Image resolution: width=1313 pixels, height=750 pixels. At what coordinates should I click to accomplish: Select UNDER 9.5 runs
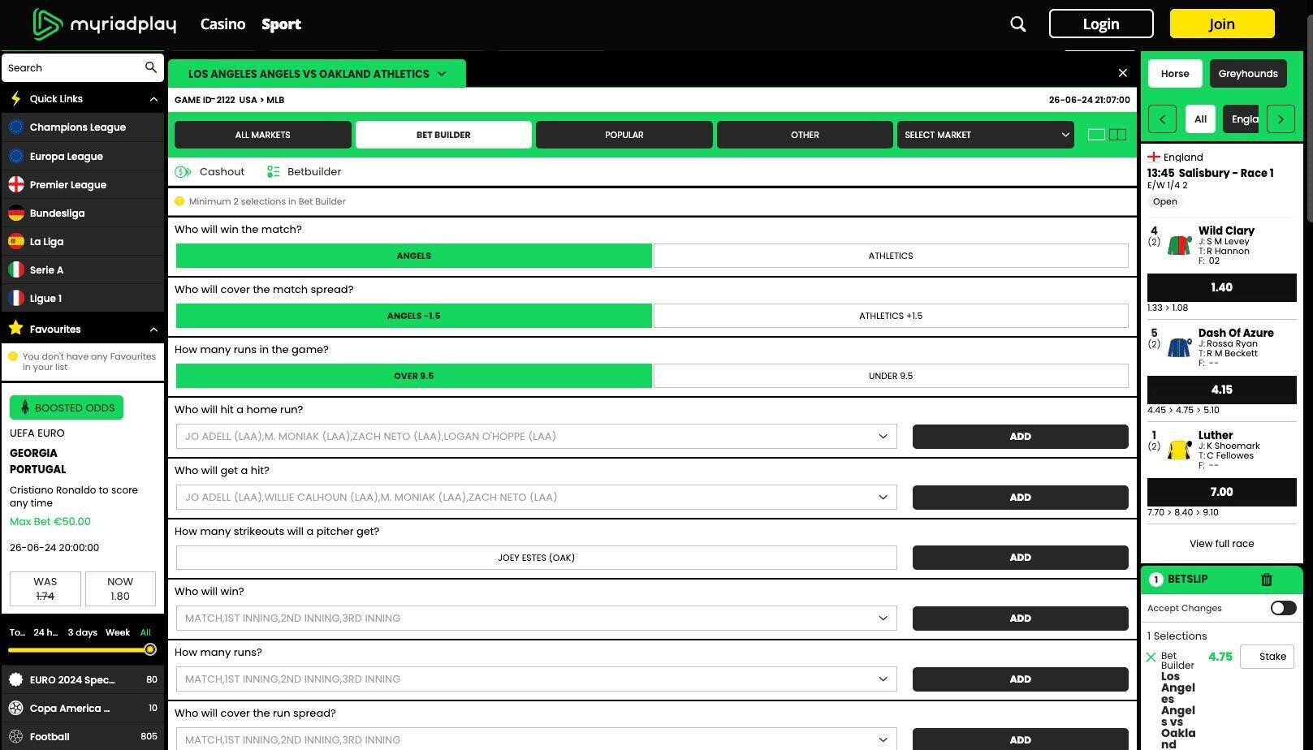coord(891,376)
